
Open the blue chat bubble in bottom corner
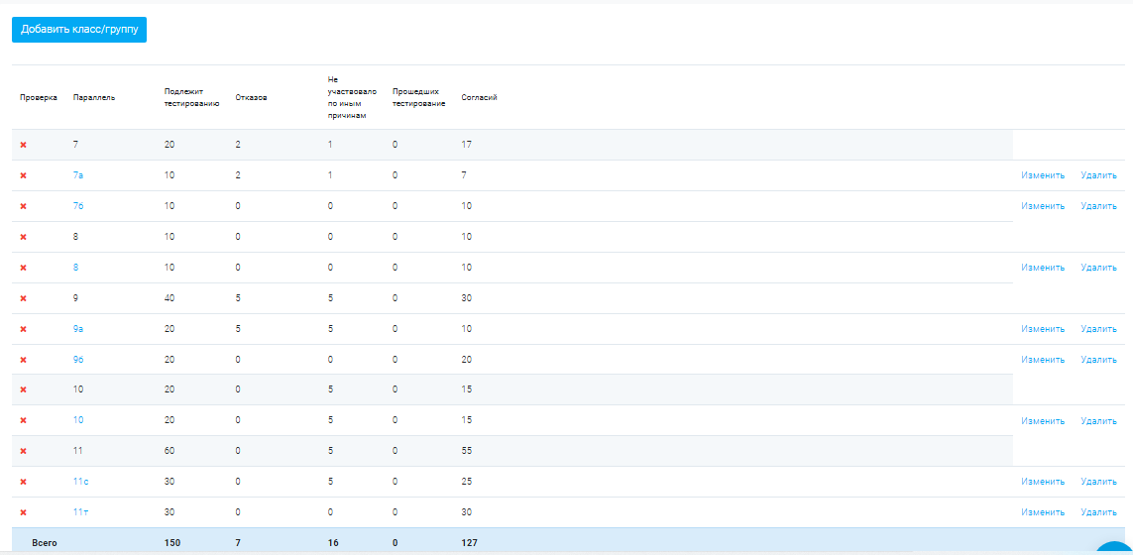[x=1117, y=548]
